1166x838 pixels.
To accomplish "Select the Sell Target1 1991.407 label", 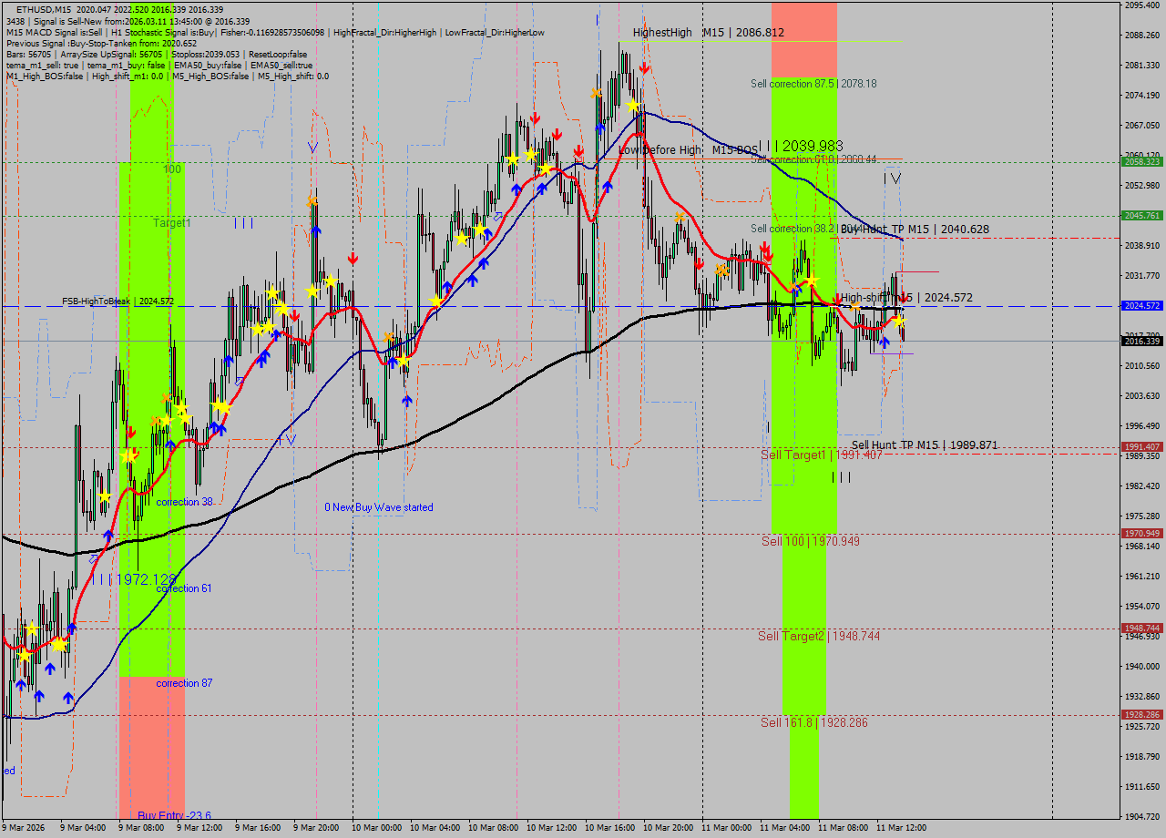I will [821, 455].
